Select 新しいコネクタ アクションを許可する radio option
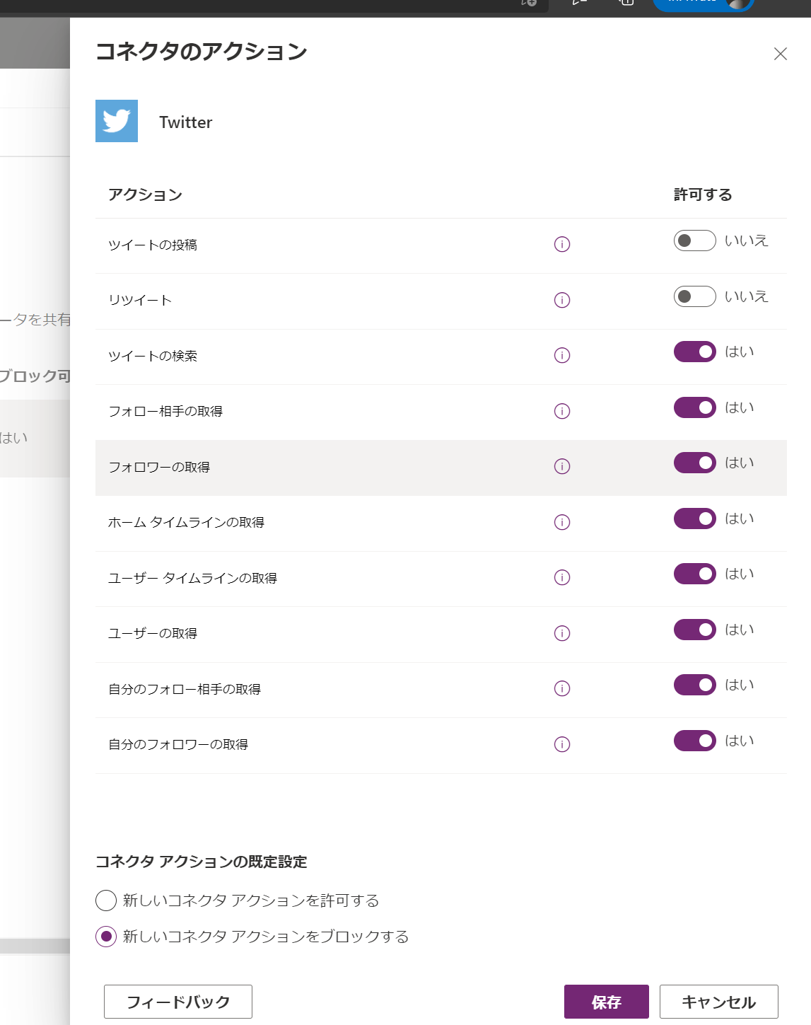This screenshot has height=1025, width=811. (x=106, y=901)
